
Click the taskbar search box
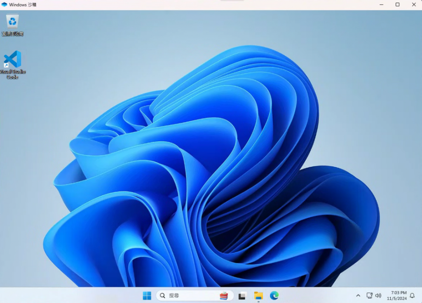pos(195,296)
